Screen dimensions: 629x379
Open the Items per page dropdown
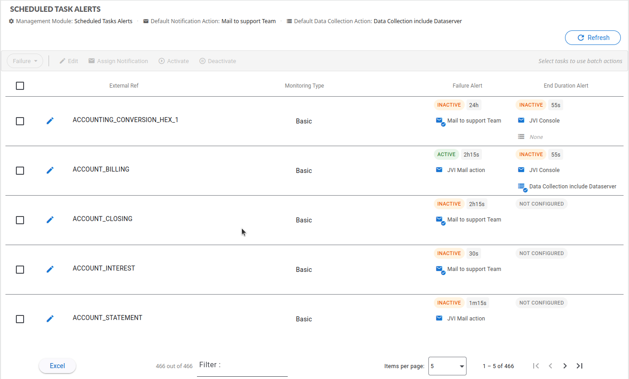[447, 366]
